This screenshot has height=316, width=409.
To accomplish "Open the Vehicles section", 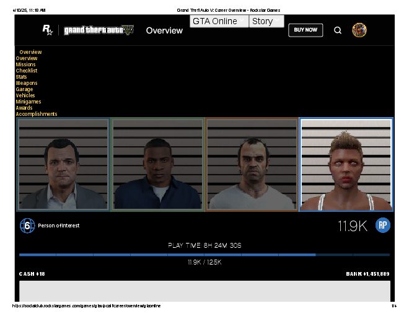I will 25,95.
